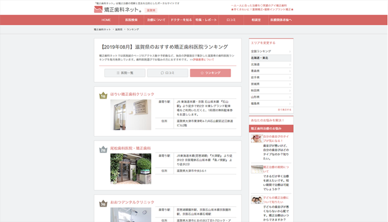The image size is (388, 222).
Task: Click the smiling teeth thumbnail in sidebar
Action: pos(257,138)
